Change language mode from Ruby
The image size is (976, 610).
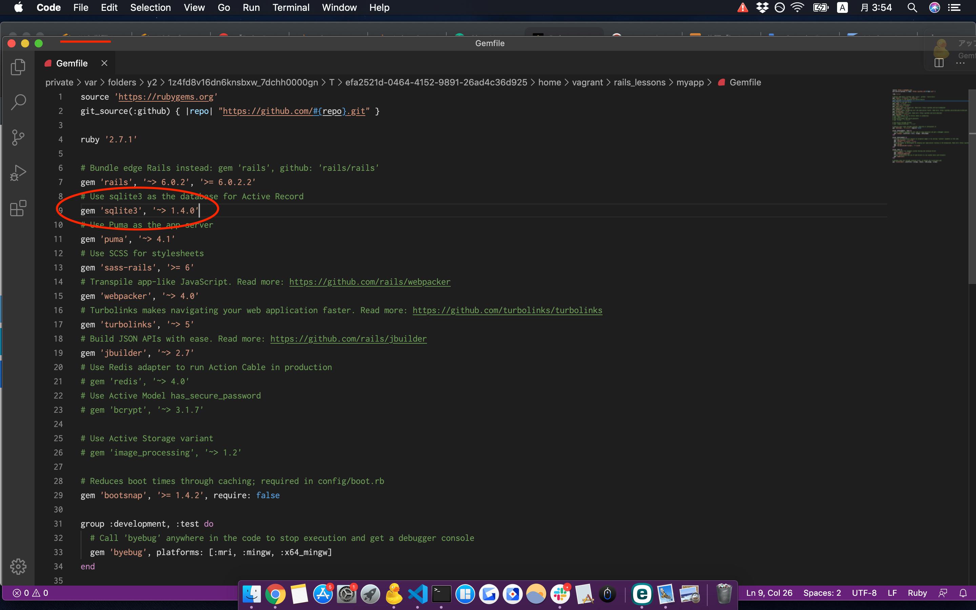point(917,593)
